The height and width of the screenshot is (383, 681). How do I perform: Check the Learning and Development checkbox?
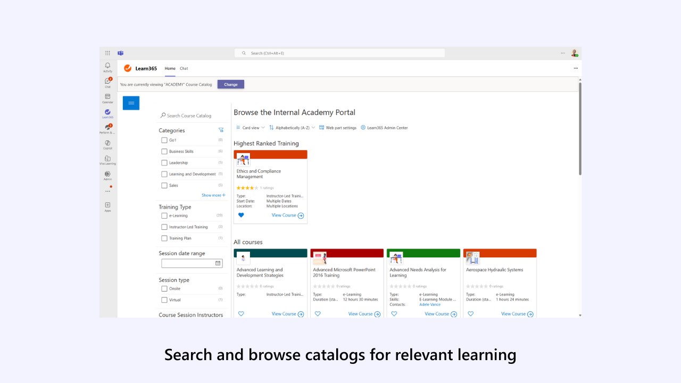(164, 174)
